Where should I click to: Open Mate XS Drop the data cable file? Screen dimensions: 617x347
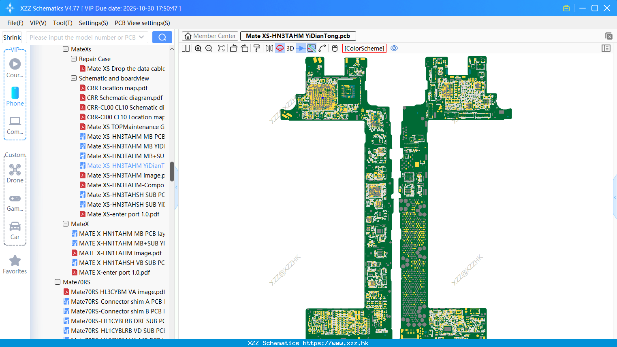(122, 68)
